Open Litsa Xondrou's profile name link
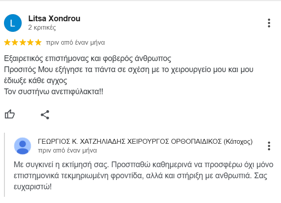 pos(54,19)
